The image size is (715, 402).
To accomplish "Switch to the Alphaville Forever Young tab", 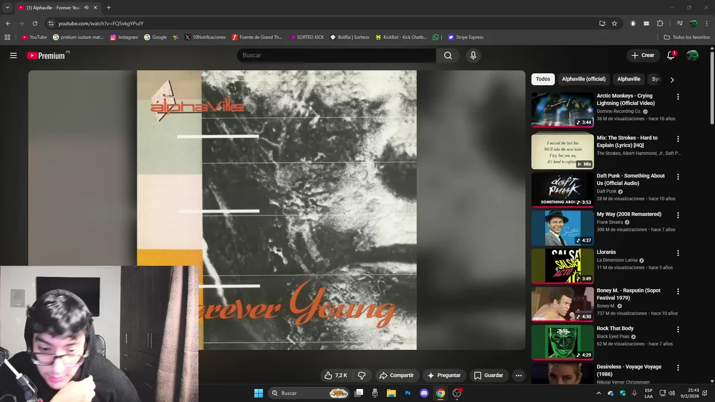I will [53, 8].
